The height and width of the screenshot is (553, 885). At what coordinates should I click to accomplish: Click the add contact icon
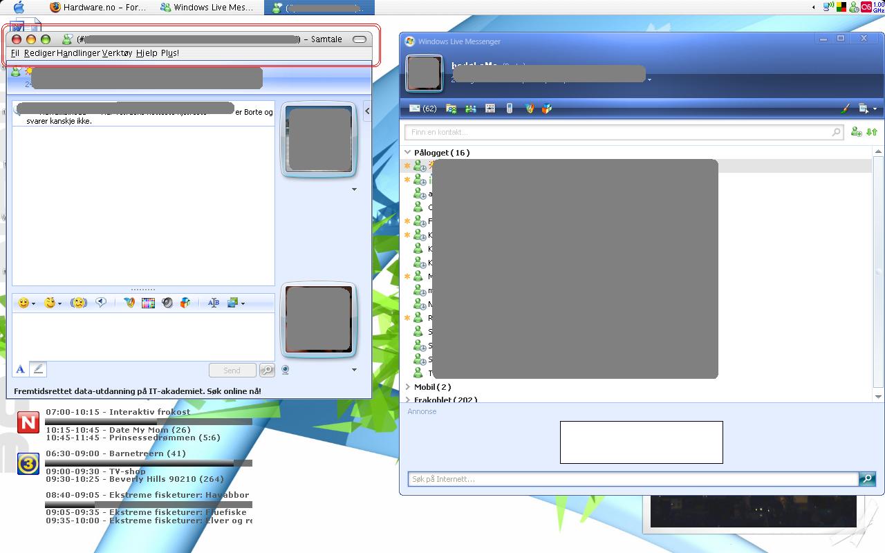857,132
